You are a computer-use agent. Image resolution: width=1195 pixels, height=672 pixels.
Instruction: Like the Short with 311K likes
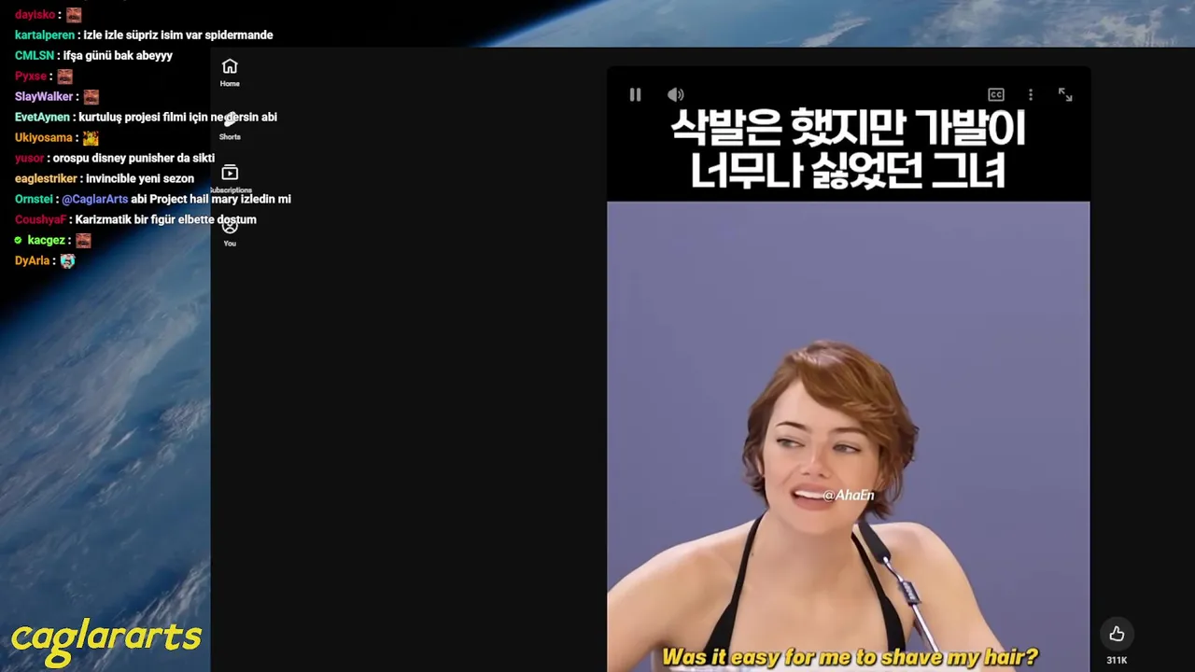(1117, 634)
